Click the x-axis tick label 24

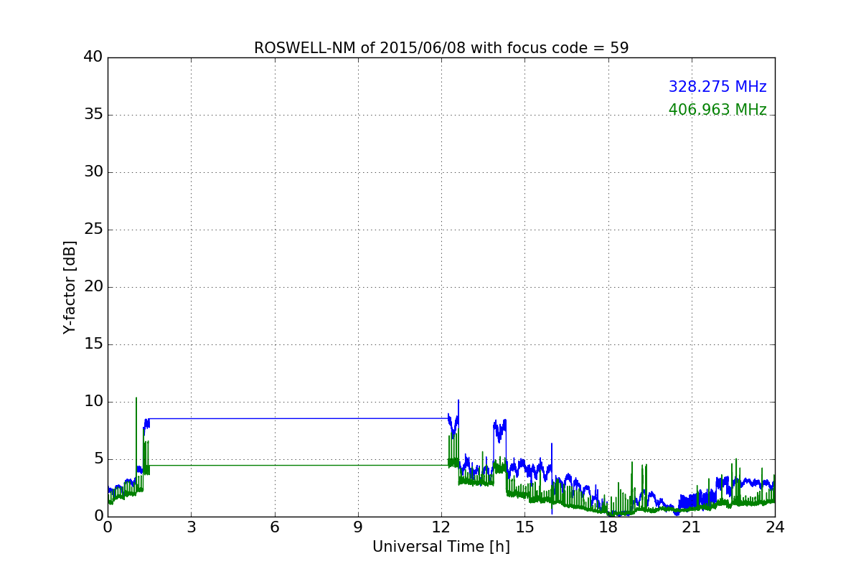[x=775, y=527]
